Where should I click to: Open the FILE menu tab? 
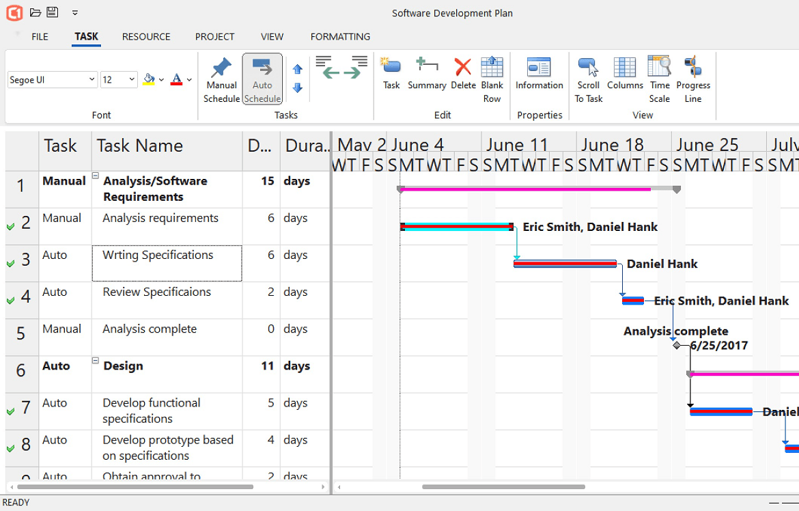coord(40,37)
